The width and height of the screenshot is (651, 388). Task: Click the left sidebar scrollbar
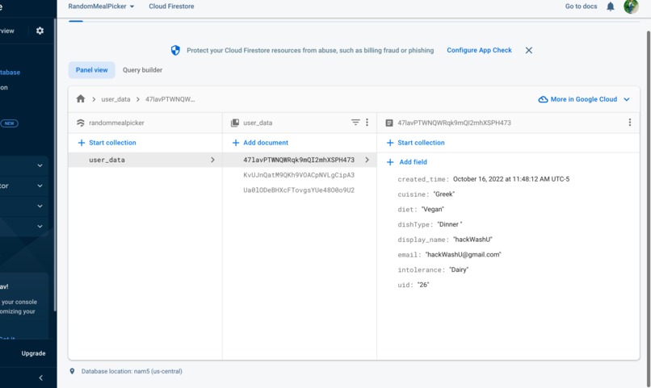pos(55,165)
